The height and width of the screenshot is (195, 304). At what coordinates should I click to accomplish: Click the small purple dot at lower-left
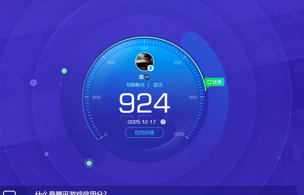[x=47, y=154]
